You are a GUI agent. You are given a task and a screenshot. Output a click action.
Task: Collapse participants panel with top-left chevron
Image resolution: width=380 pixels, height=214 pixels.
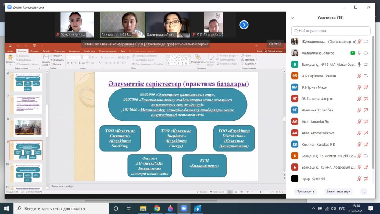292,18
